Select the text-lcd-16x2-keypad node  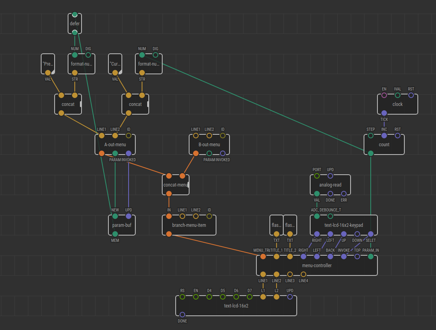point(344,225)
